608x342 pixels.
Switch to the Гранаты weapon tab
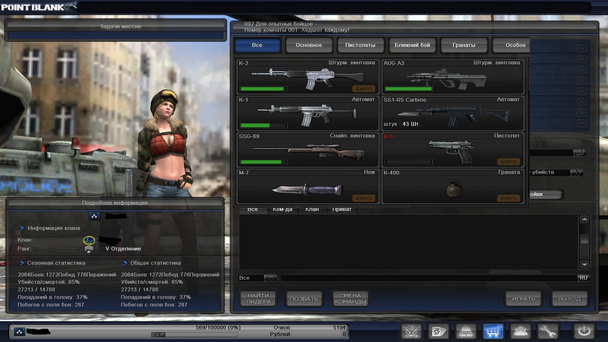pyautogui.click(x=464, y=45)
